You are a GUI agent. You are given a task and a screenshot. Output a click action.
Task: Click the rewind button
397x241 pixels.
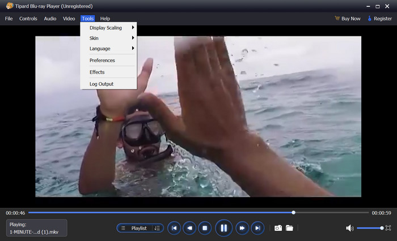click(x=190, y=228)
